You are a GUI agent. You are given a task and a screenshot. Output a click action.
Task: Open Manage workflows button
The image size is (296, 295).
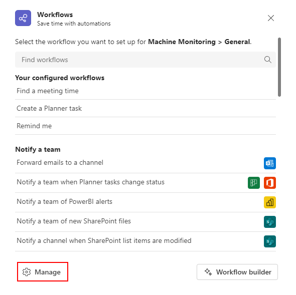click(x=43, y=272)
